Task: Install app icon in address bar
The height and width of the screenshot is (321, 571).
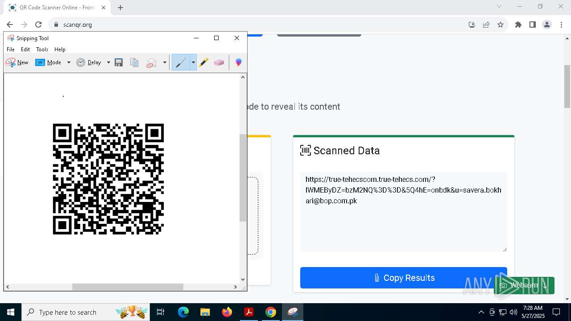Action: [472, 25]
